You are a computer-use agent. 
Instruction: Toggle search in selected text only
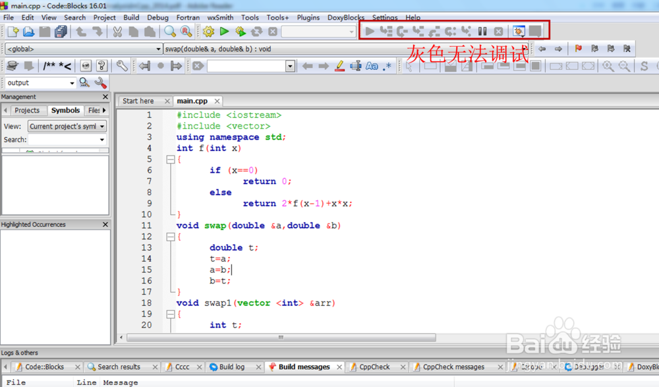[x=356, y=66]
